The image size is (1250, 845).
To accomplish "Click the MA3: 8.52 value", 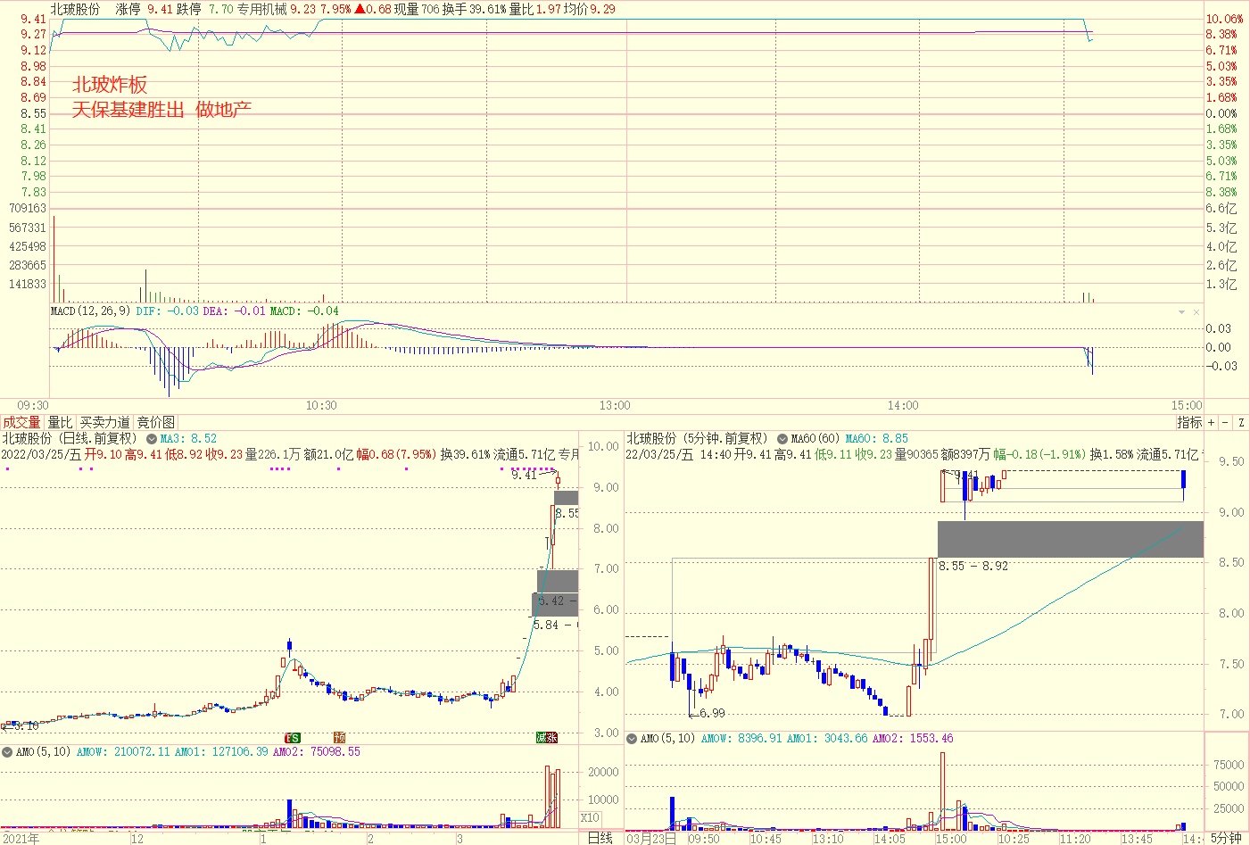I will click(188, 439).
